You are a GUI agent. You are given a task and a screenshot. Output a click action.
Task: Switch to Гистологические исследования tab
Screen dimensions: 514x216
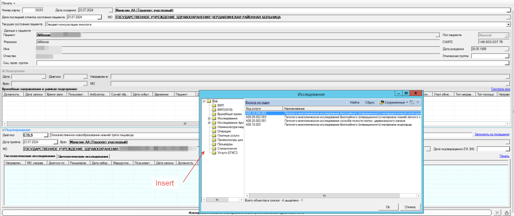[x=29, y=157]
